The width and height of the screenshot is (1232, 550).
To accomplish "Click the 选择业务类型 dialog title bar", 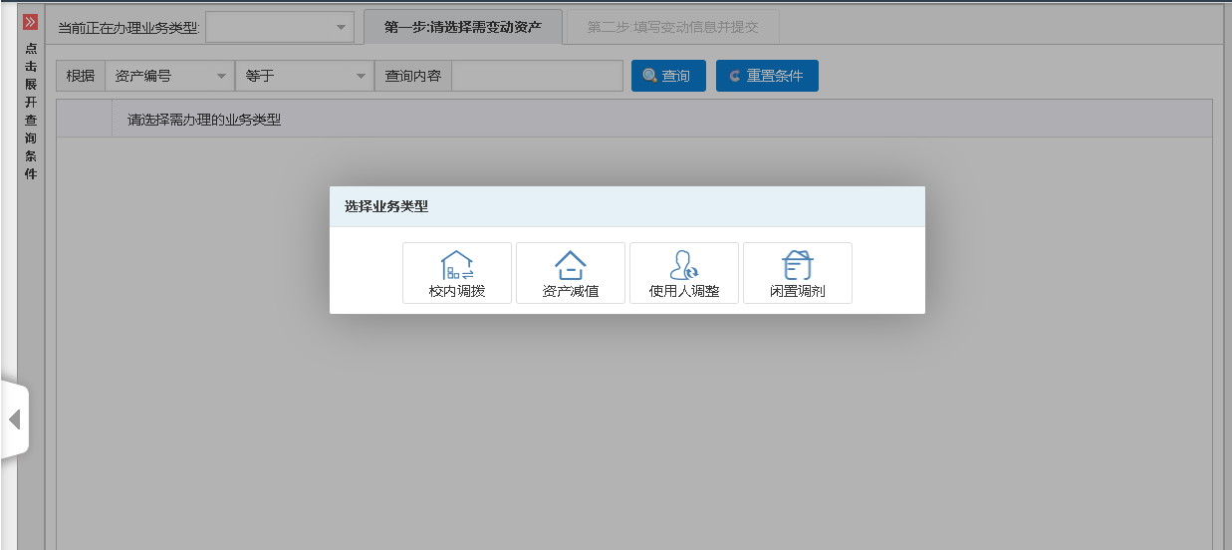I will (x=626, y=206).
